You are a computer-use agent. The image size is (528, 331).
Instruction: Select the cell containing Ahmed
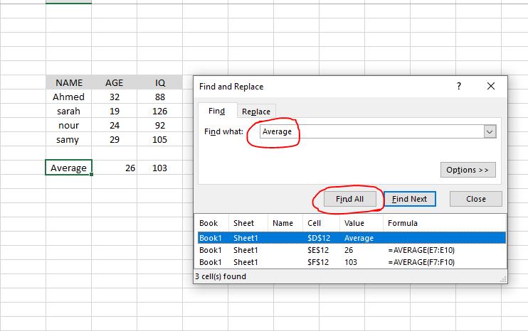pyautogui.click(x=68, y=97)
